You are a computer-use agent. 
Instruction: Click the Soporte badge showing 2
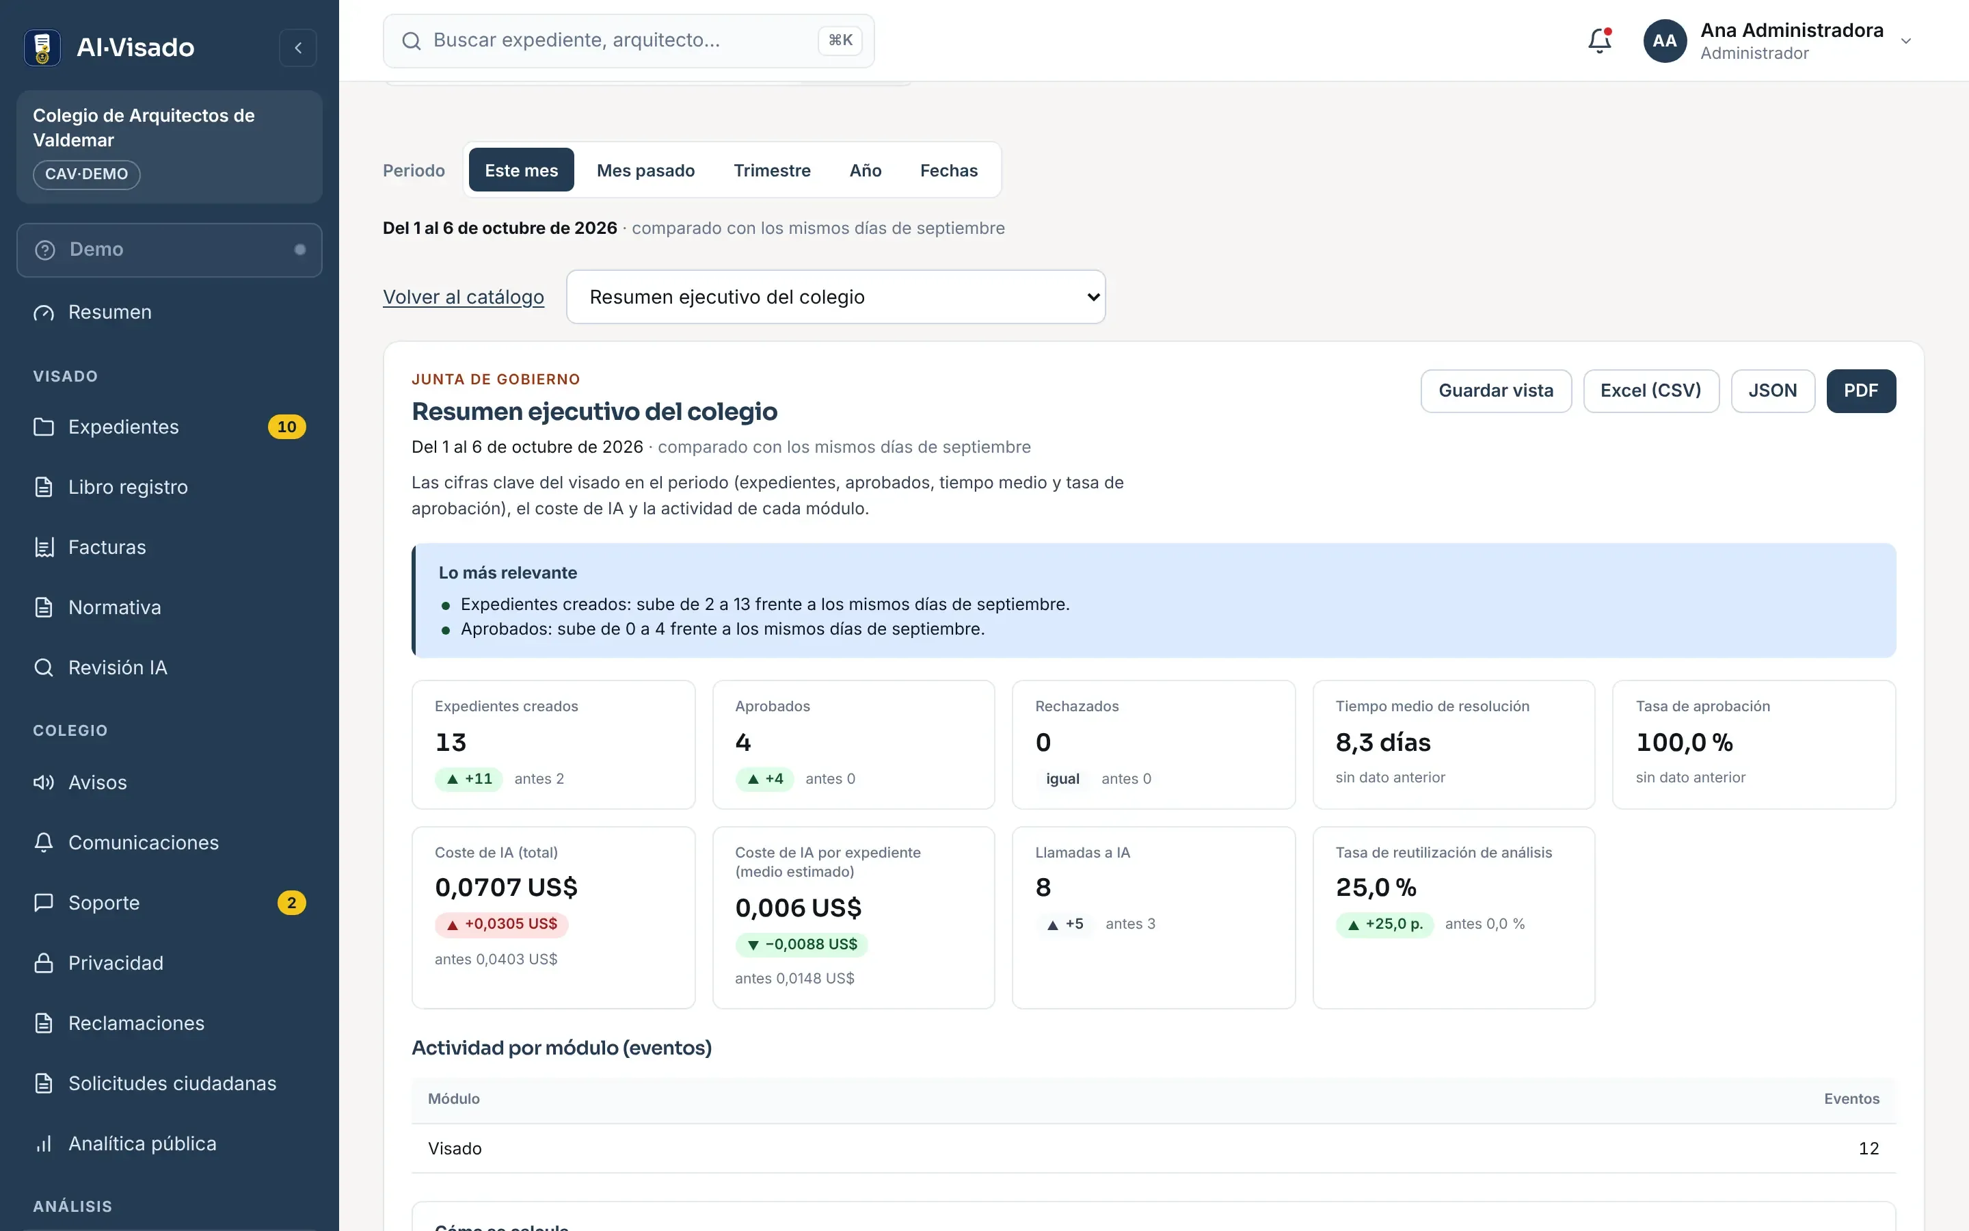291,903
